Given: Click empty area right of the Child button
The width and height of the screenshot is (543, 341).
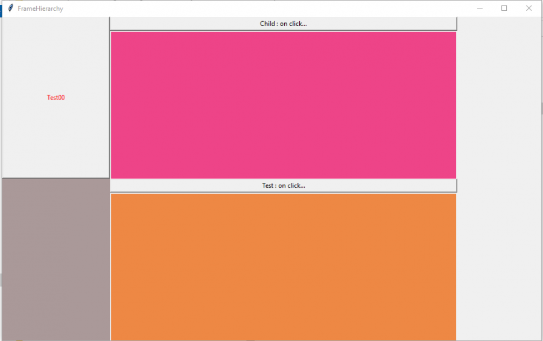Looking at the screenshot, I should [498, 24].
